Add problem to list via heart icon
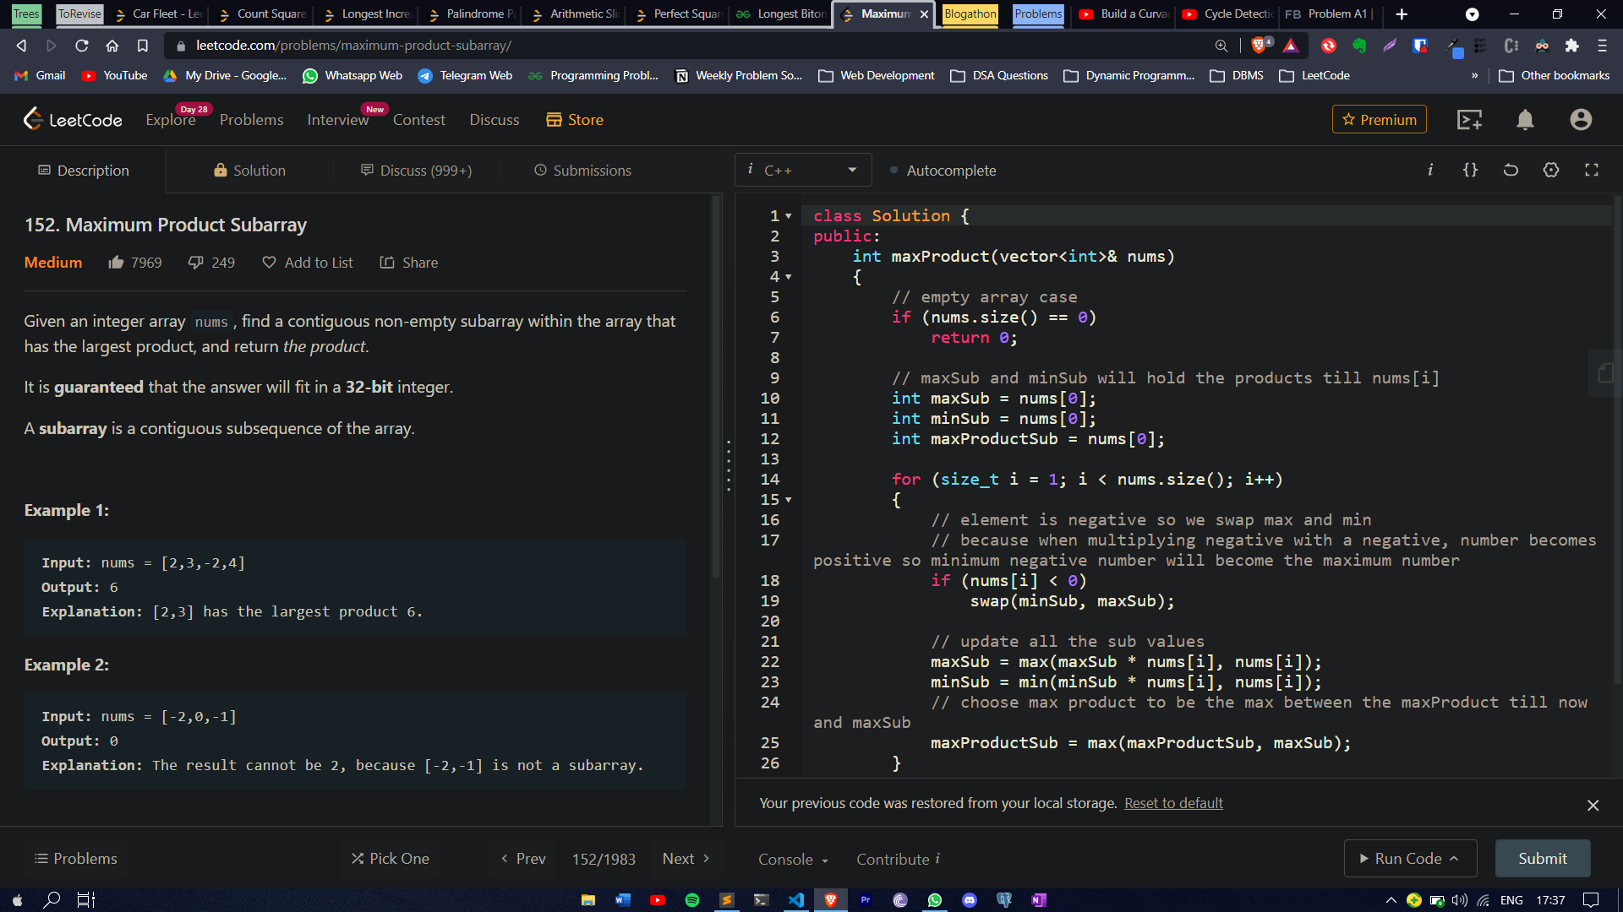Image resolution: width=1623 pixels, height=912 pixels. point(267,263)
